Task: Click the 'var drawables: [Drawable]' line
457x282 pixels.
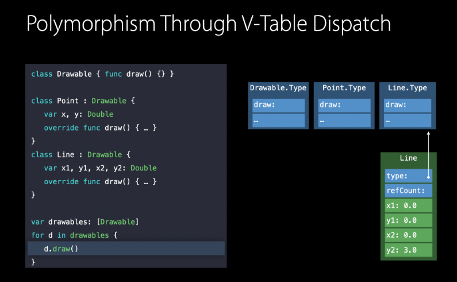Action: (x=85, y=222)
